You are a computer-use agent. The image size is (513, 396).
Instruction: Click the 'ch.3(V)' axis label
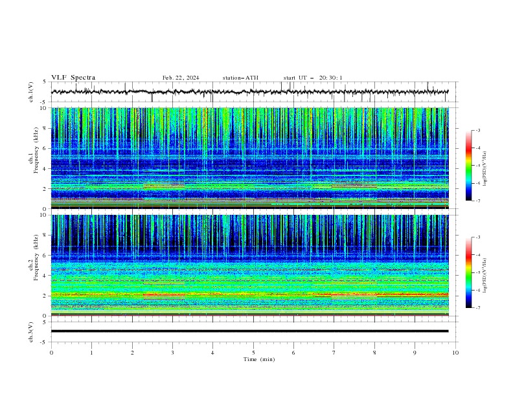31,332
